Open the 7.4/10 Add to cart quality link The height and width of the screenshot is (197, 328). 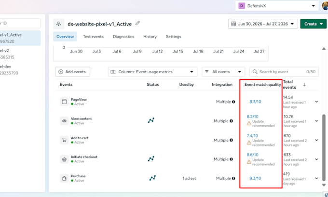pos(252,136)
